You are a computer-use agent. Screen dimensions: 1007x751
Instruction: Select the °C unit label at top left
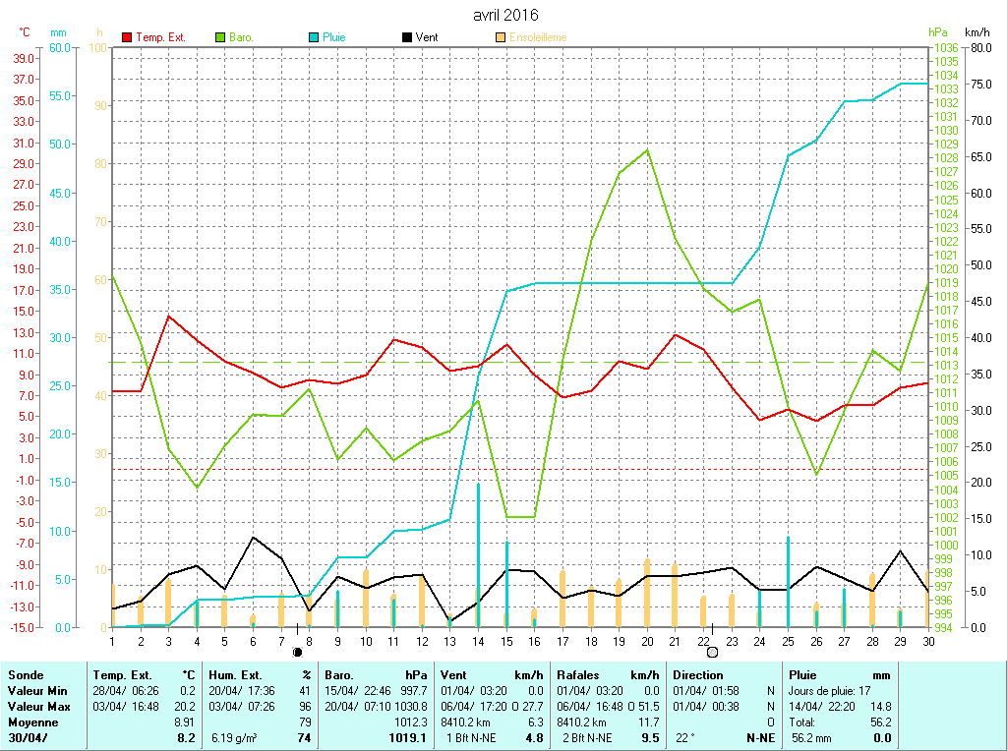(x=25, y=32)
